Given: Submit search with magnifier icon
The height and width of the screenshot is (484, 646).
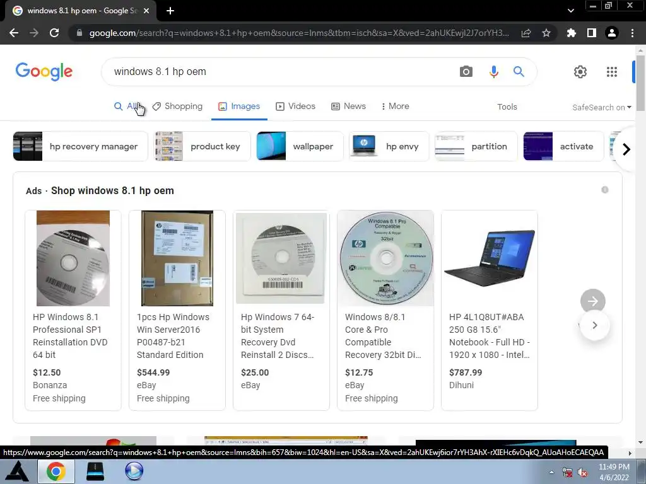Looking at the screenshot, I should (519, 72).
